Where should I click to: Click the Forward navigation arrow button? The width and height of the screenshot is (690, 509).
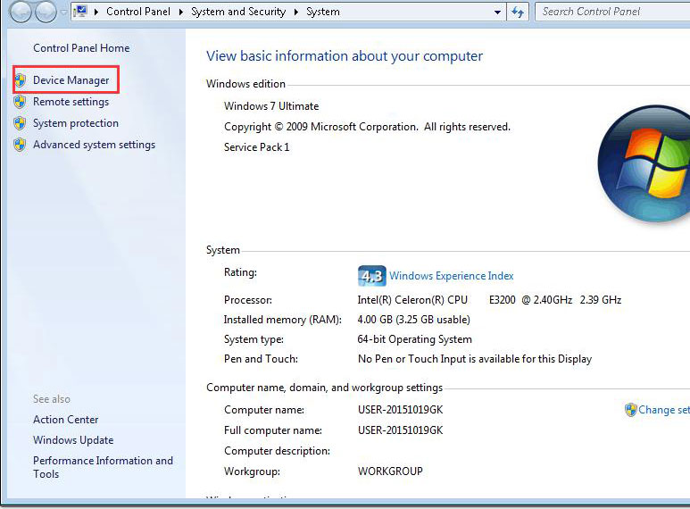click(x=46, y=12)
